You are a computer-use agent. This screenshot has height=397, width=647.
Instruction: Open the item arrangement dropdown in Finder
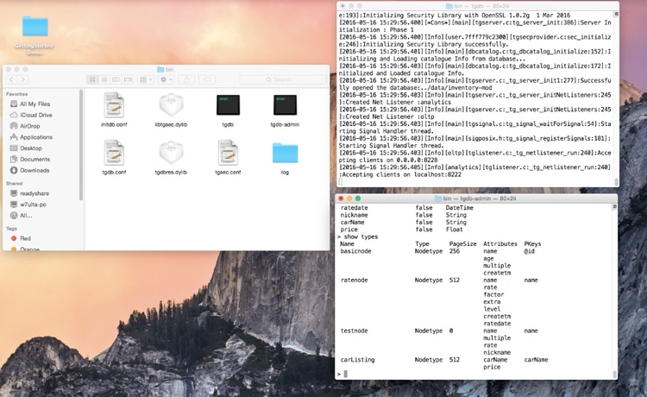(x=145, y=79)
